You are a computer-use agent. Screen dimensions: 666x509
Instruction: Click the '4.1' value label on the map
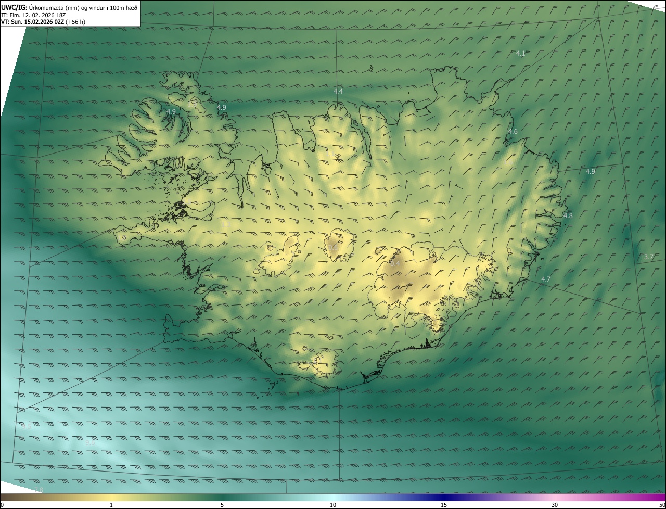pos(520,54)
